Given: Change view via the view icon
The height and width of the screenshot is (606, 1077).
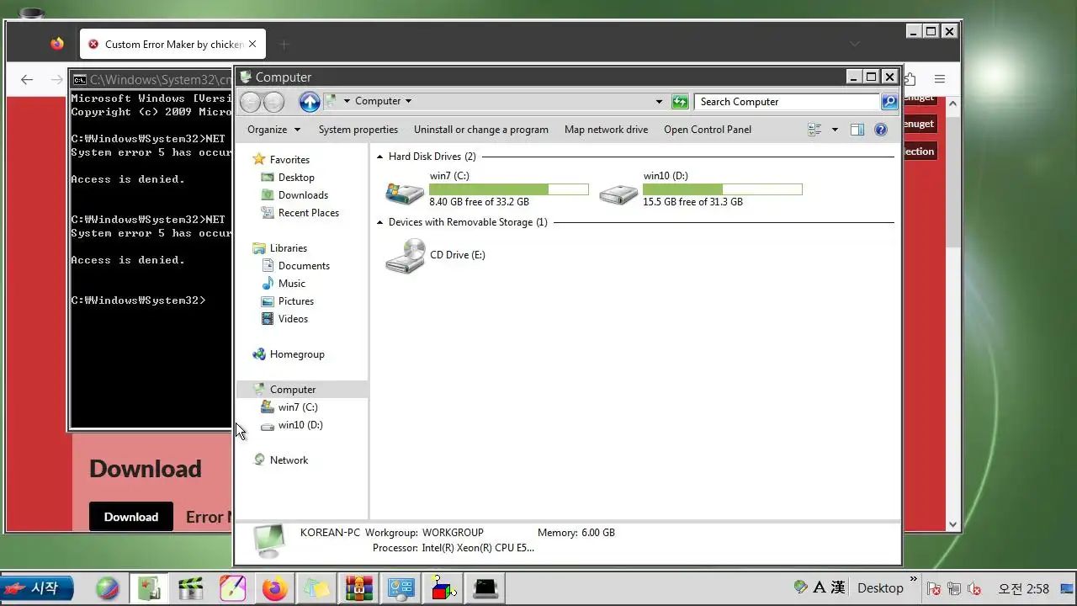Looking at the screenshot, I should (x=814, y=130).
